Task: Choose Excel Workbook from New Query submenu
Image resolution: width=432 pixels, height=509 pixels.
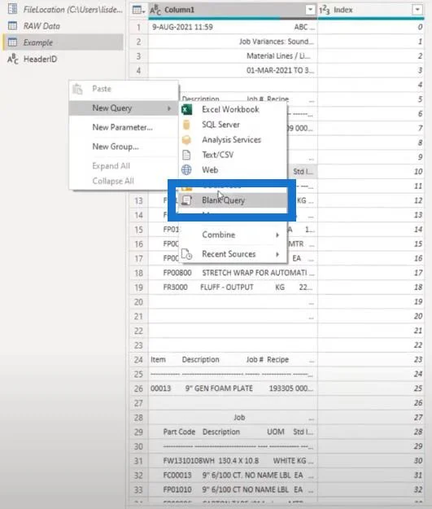Action: [x=233, y=110]
